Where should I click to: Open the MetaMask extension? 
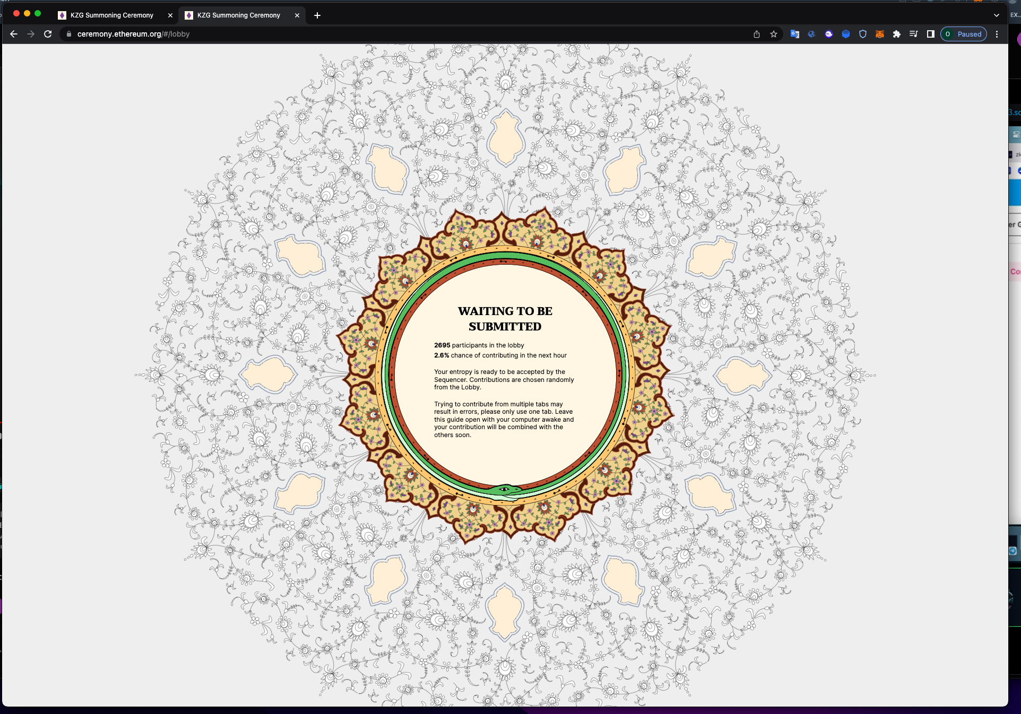click(880, 34)
